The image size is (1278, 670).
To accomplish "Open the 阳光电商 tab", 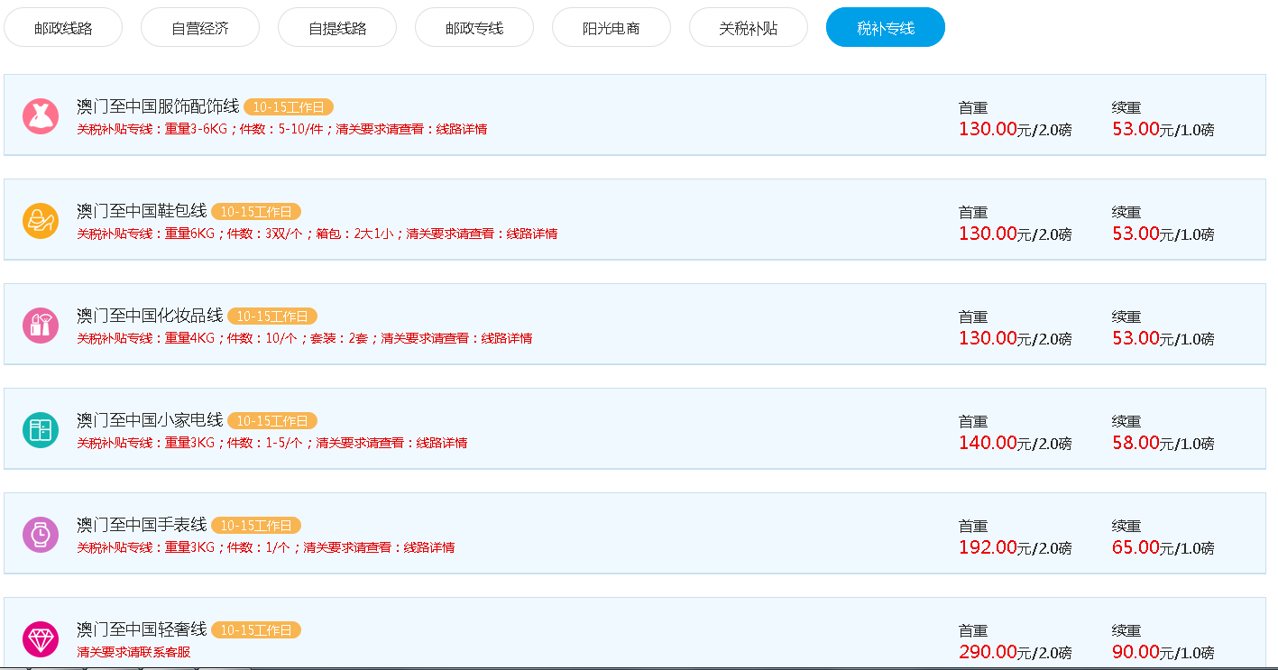I will click(x=611, y=28).
